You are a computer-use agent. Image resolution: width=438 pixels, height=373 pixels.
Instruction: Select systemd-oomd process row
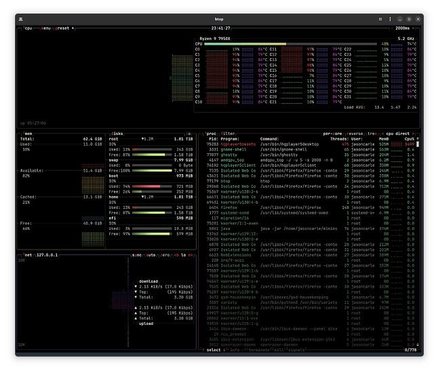click(310, 213)
